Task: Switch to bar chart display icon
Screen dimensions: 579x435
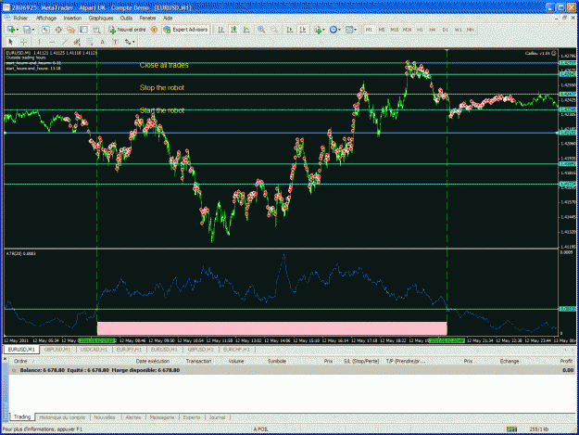Action: click(x=221, y=30)
